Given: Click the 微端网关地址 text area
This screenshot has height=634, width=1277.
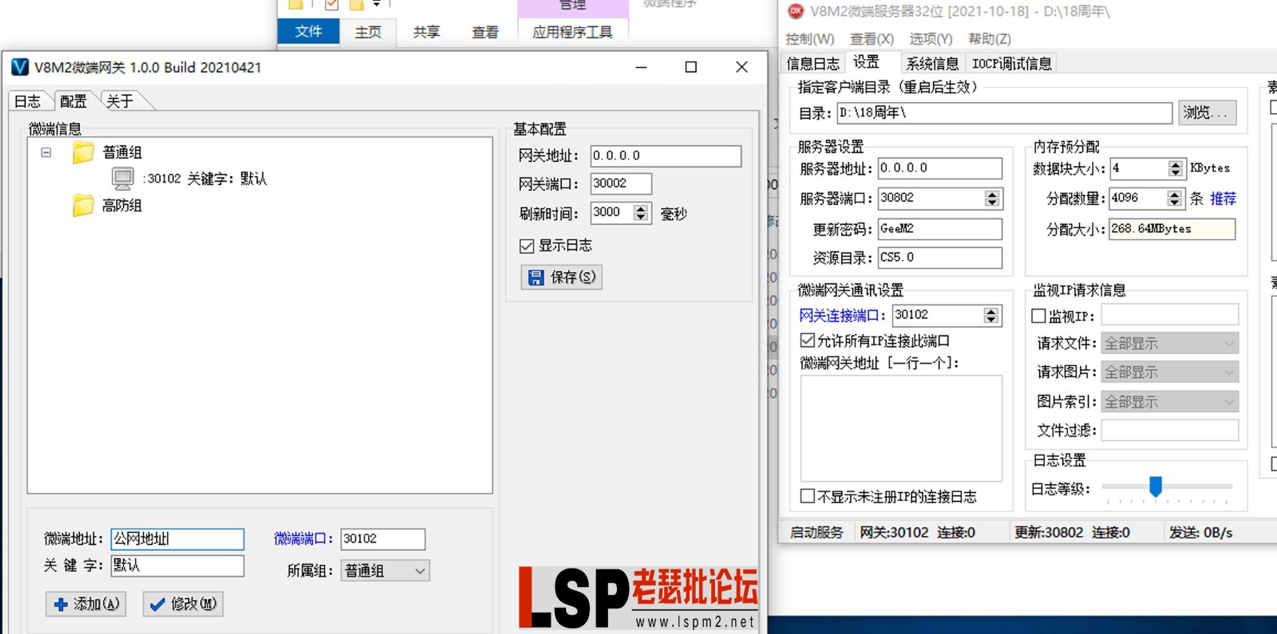Looking at the screenshot, I should (x=901, y=428).
